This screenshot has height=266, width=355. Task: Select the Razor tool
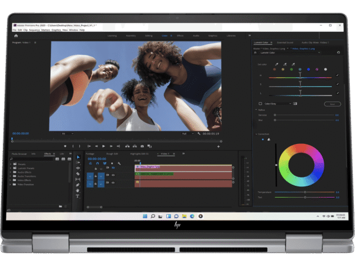(x=78, y=174)
